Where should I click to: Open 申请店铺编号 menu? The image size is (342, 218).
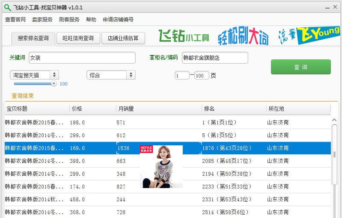pyautogui.click(x=118, y=20)
